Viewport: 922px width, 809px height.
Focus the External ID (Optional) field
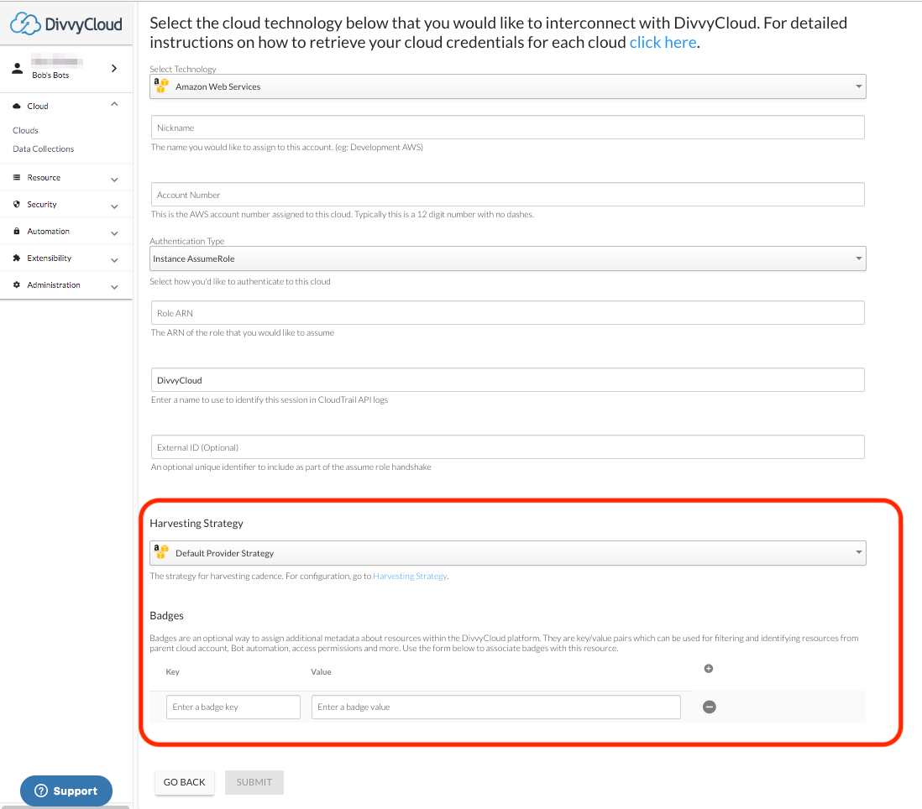(x=508, y=447)
